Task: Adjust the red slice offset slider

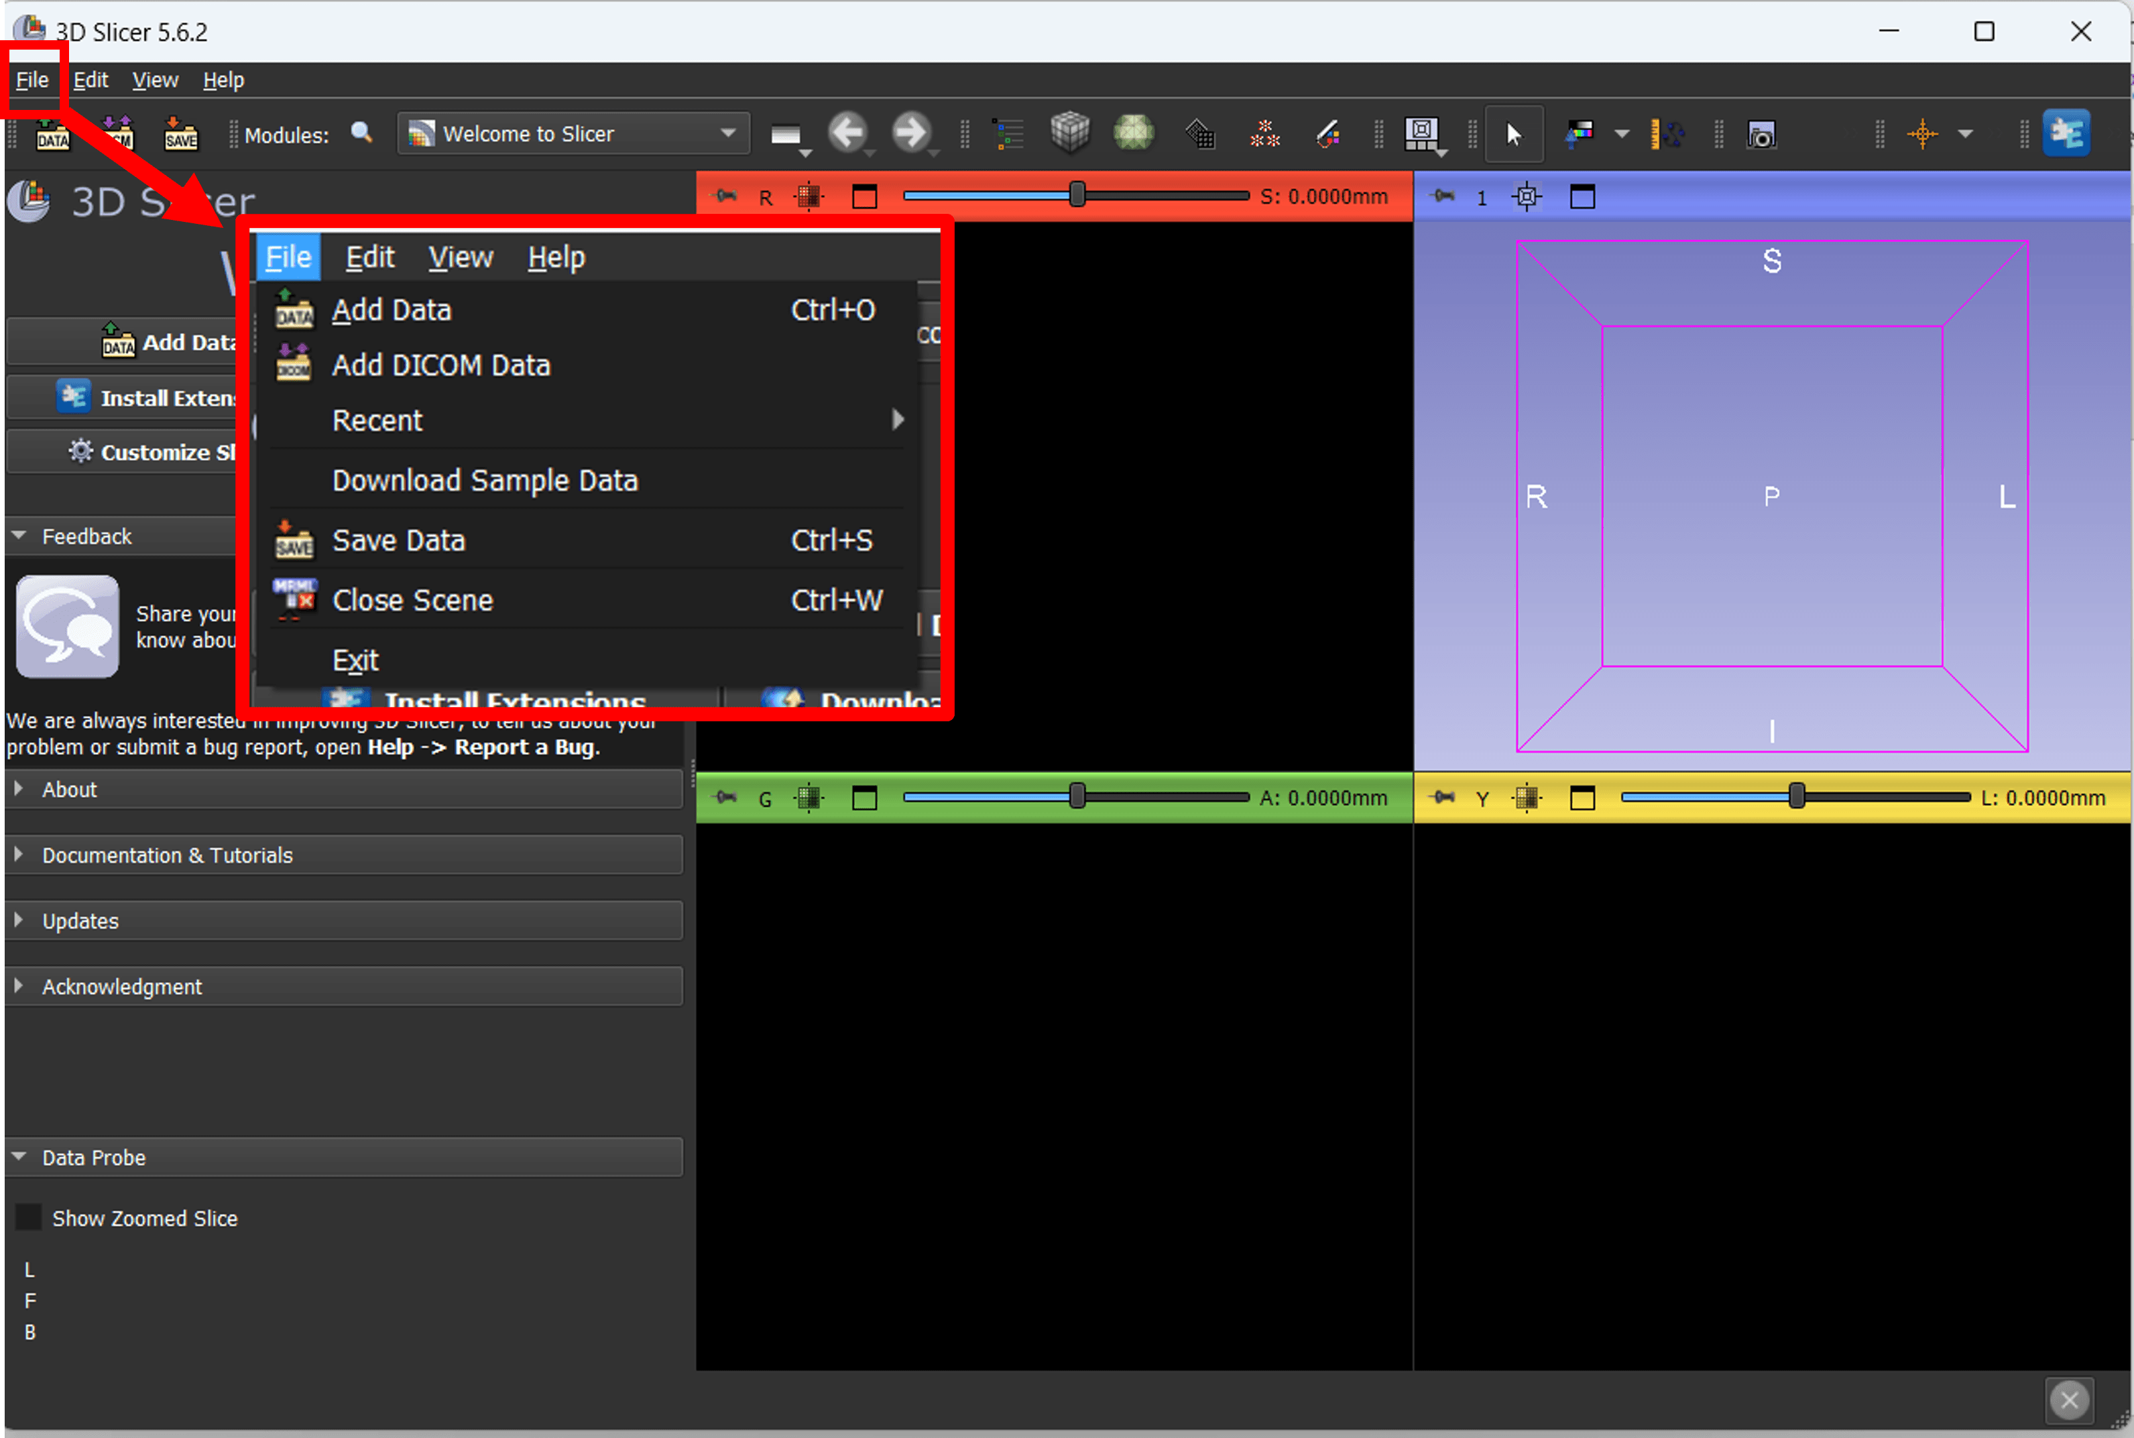Action: click(1077, 195)
